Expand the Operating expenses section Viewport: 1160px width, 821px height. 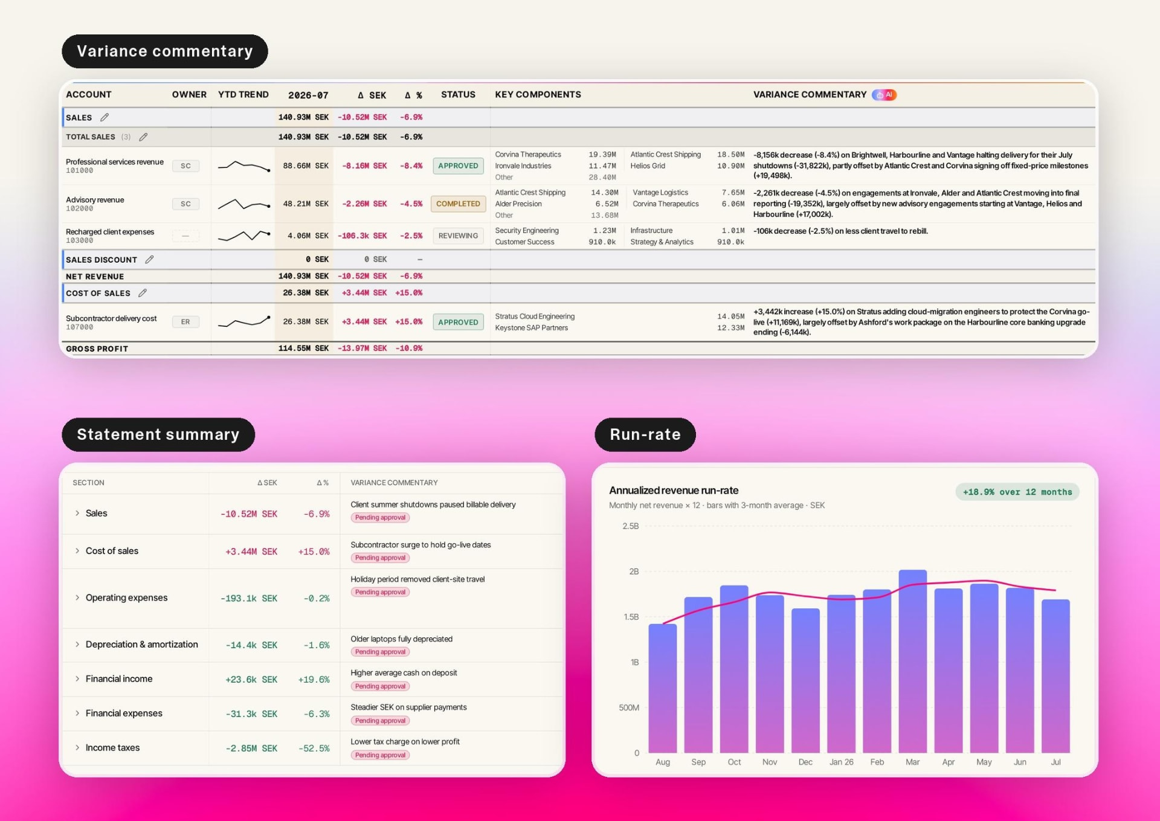click(x=77, y=597)
